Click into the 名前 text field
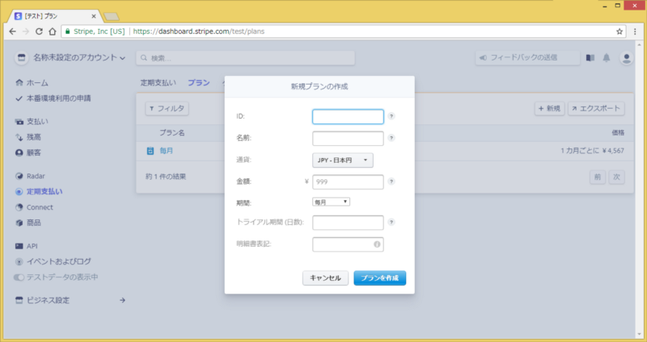This screenshot has height=342, width=647. [x=348, y=139]
